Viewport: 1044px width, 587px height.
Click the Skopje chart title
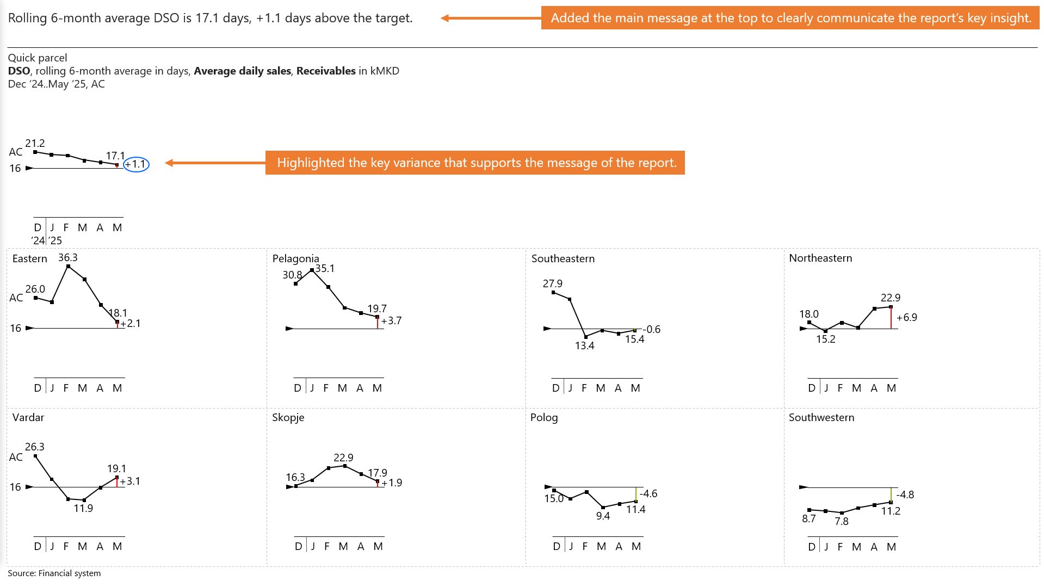[288, 417]
